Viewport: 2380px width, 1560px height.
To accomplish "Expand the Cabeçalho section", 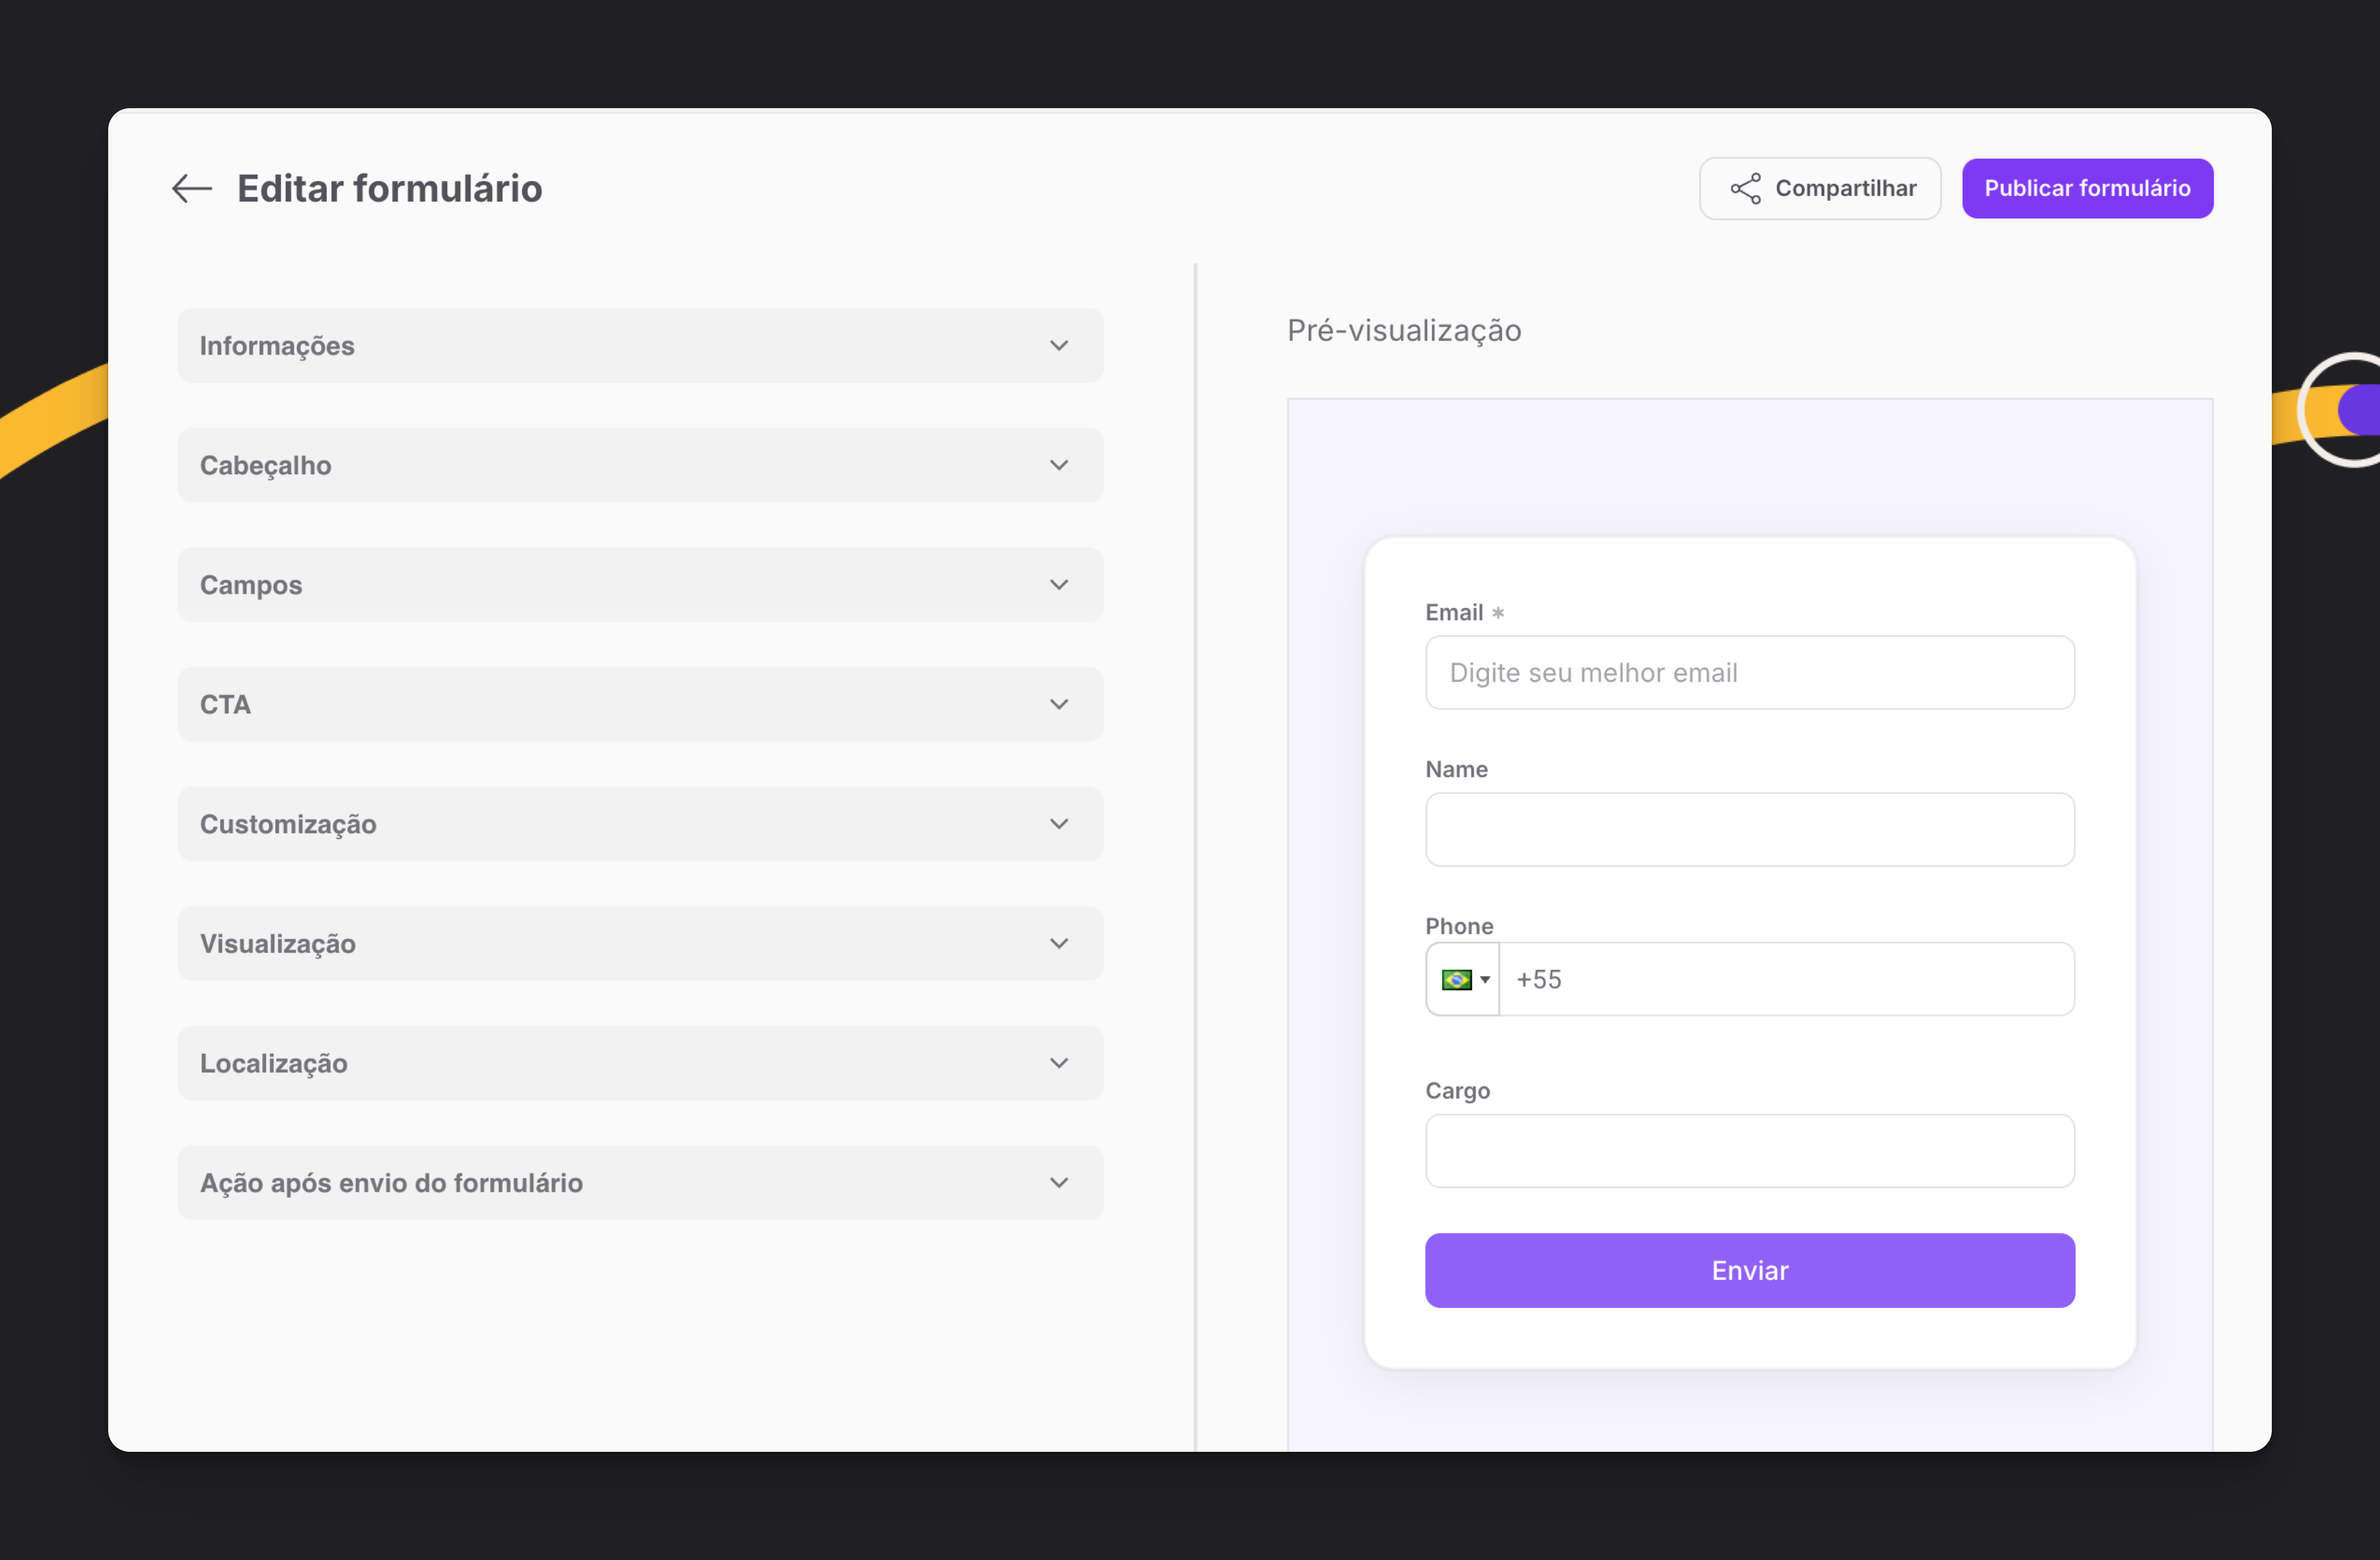I will [x=640, y=465].
